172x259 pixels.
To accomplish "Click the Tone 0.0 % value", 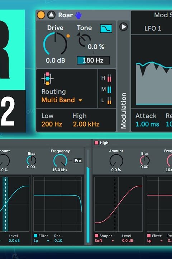I will pyautogui.click(x=96, y=47).
